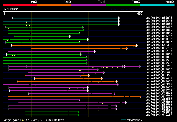This screenshot has width=177, height=122.
Task: Select the purple alignment bar for B9BX27
Action: click(x=62, y=106)
